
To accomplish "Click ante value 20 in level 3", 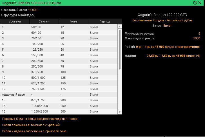I will (x=62, y=38).
